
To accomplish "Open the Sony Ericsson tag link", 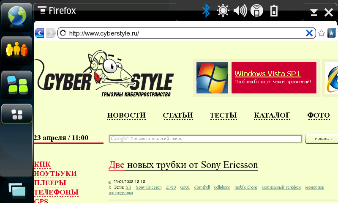I will point(149,187).
